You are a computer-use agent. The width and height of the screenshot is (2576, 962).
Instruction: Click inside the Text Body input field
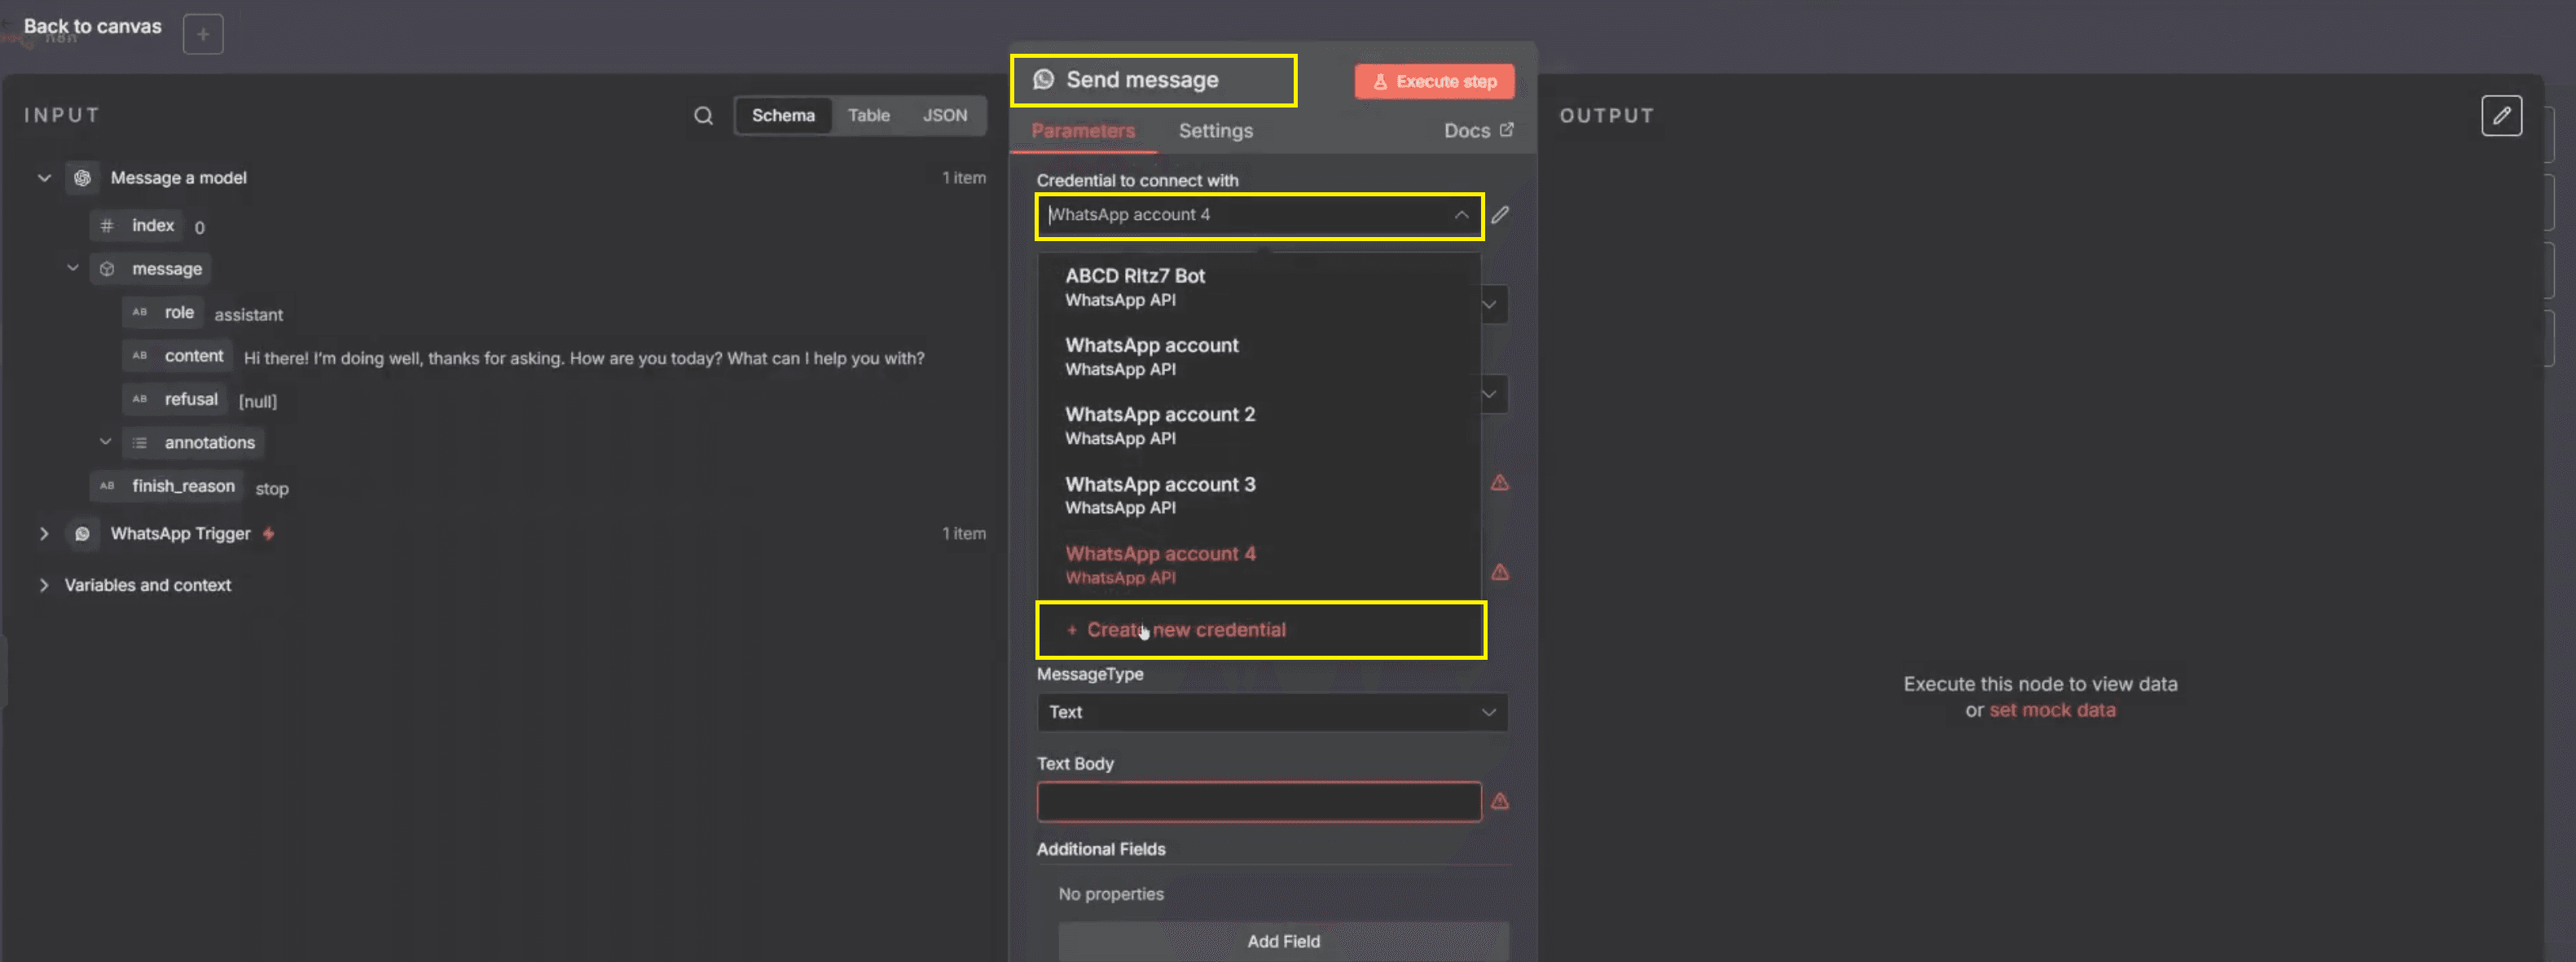tap(1259, 801)
